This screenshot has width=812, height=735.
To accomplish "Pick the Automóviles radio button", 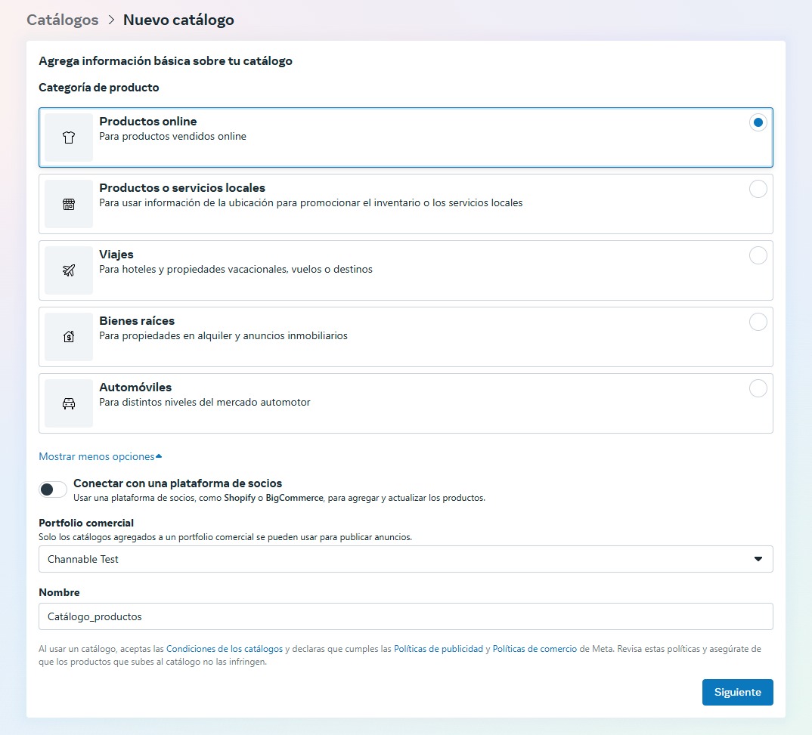I will (x=758, y=388).
